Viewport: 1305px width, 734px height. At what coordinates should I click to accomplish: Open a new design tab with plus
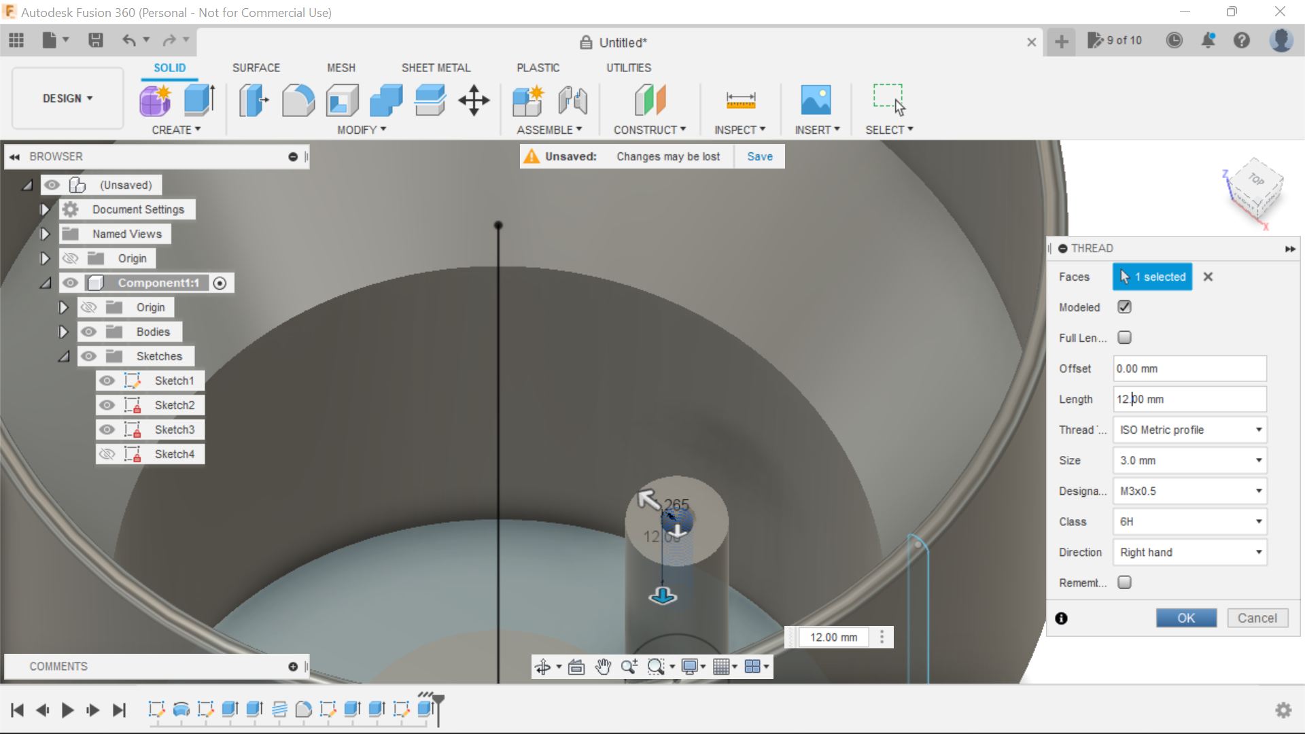(x=1062, y=41)
